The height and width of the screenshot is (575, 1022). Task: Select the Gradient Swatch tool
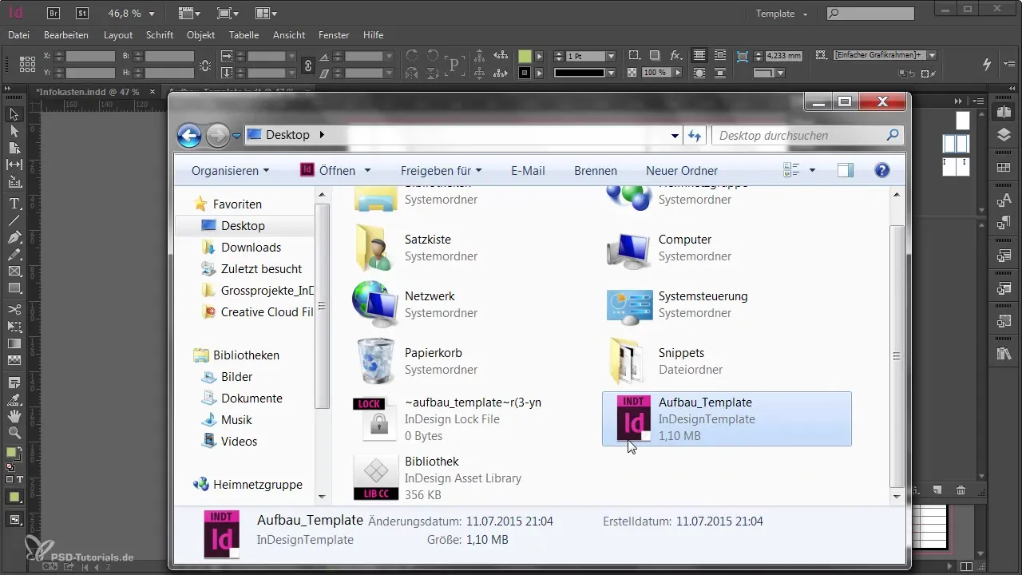[14, 343]
